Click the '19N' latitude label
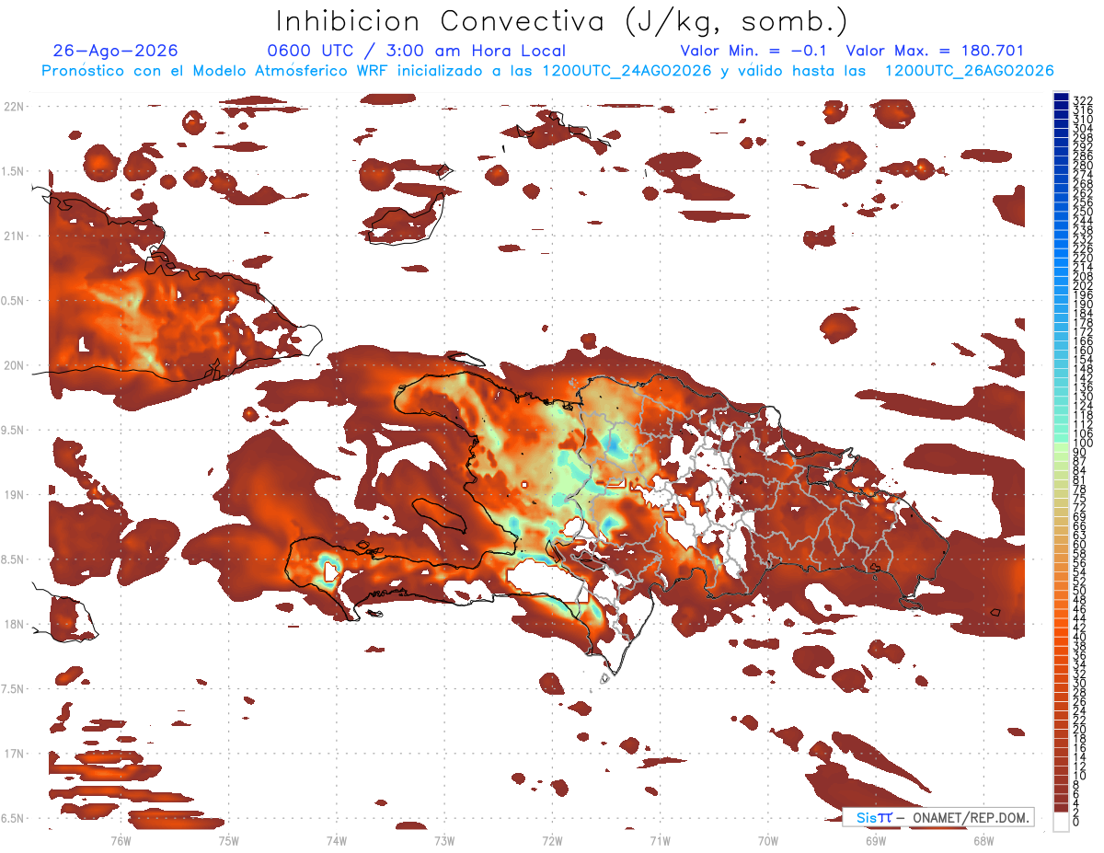The height and width of the screenshot is (853, 1104). tap(14, 495)
